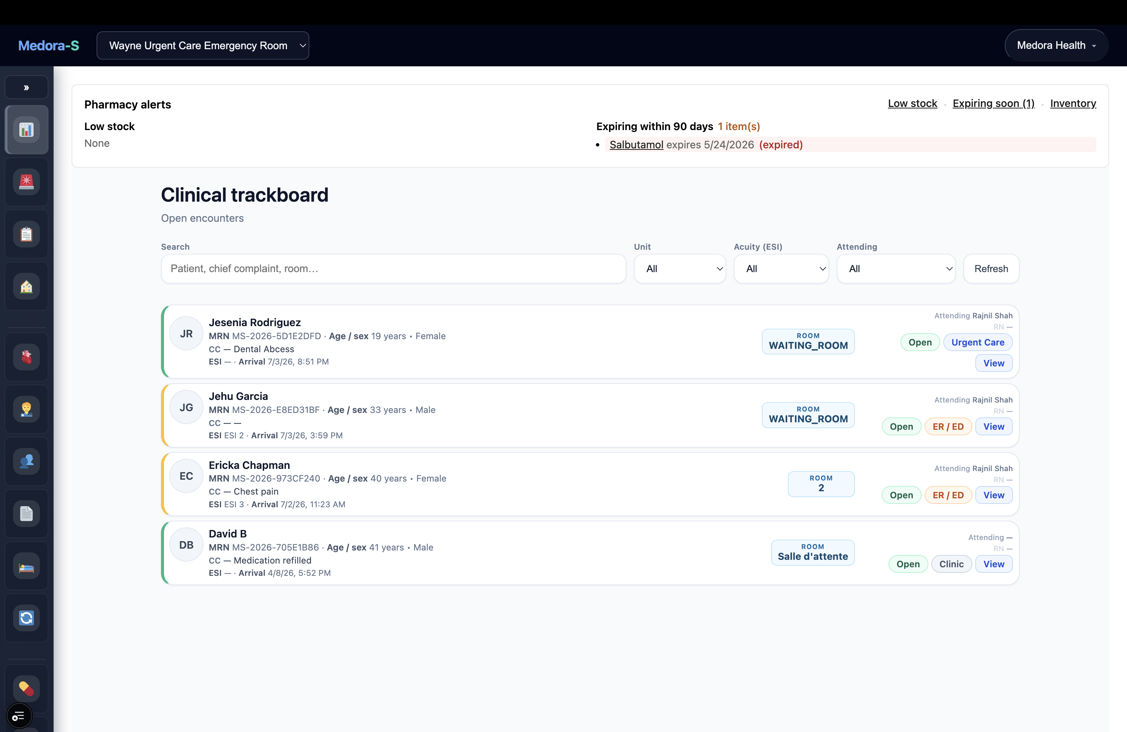
Task: Open the emergency siren light icon
Action: point(26,182)
